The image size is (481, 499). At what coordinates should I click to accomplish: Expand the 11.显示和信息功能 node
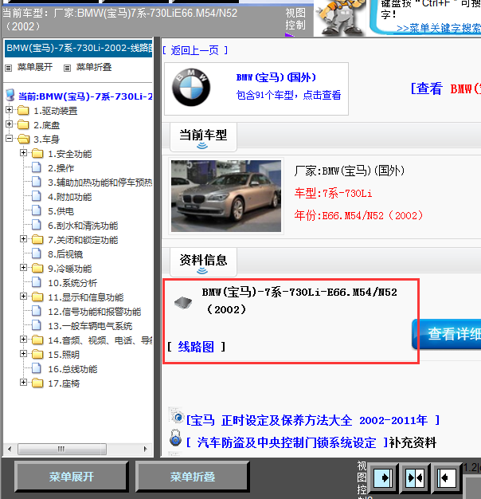click(23, 297)
